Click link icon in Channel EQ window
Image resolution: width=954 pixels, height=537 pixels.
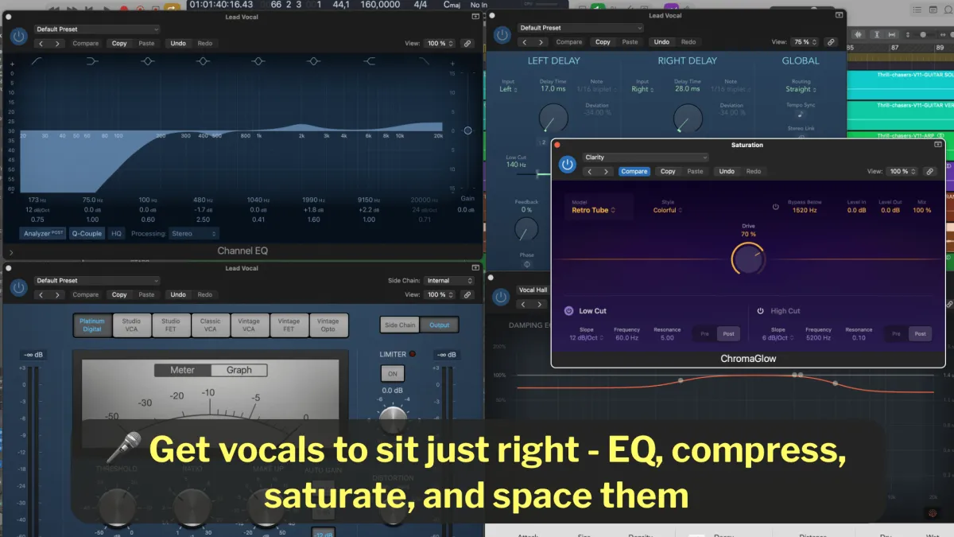467,43
